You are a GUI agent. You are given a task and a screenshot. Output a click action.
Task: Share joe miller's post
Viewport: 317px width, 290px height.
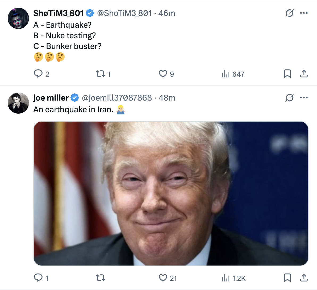tap(304, 278)
